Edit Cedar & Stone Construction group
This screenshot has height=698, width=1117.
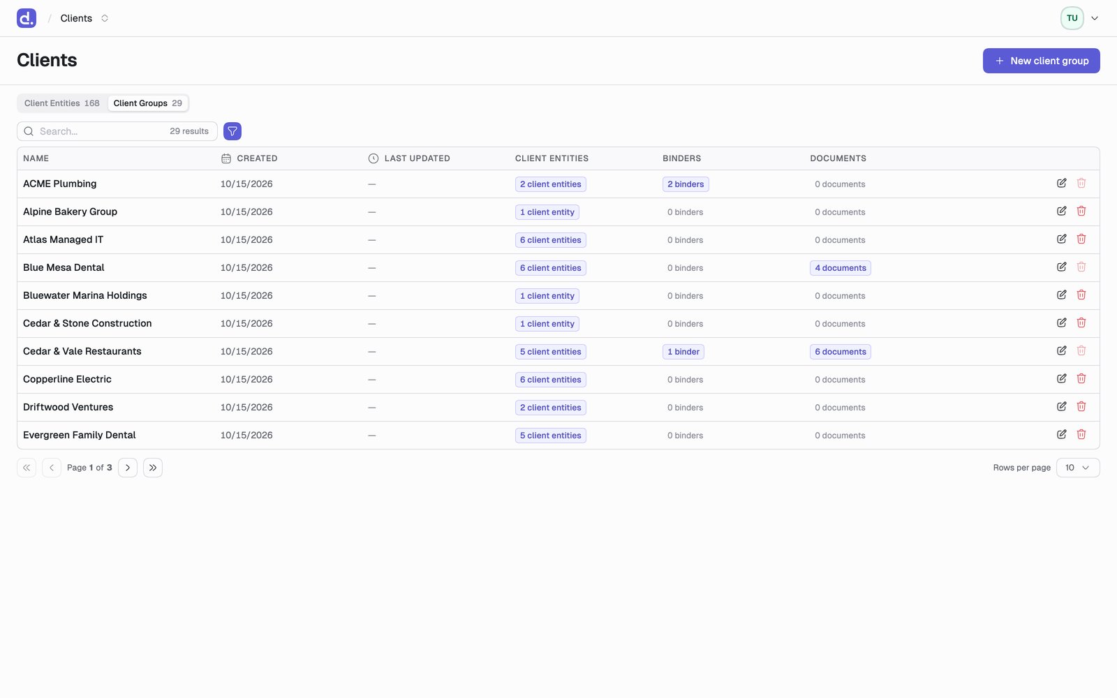coord(1061,322)
